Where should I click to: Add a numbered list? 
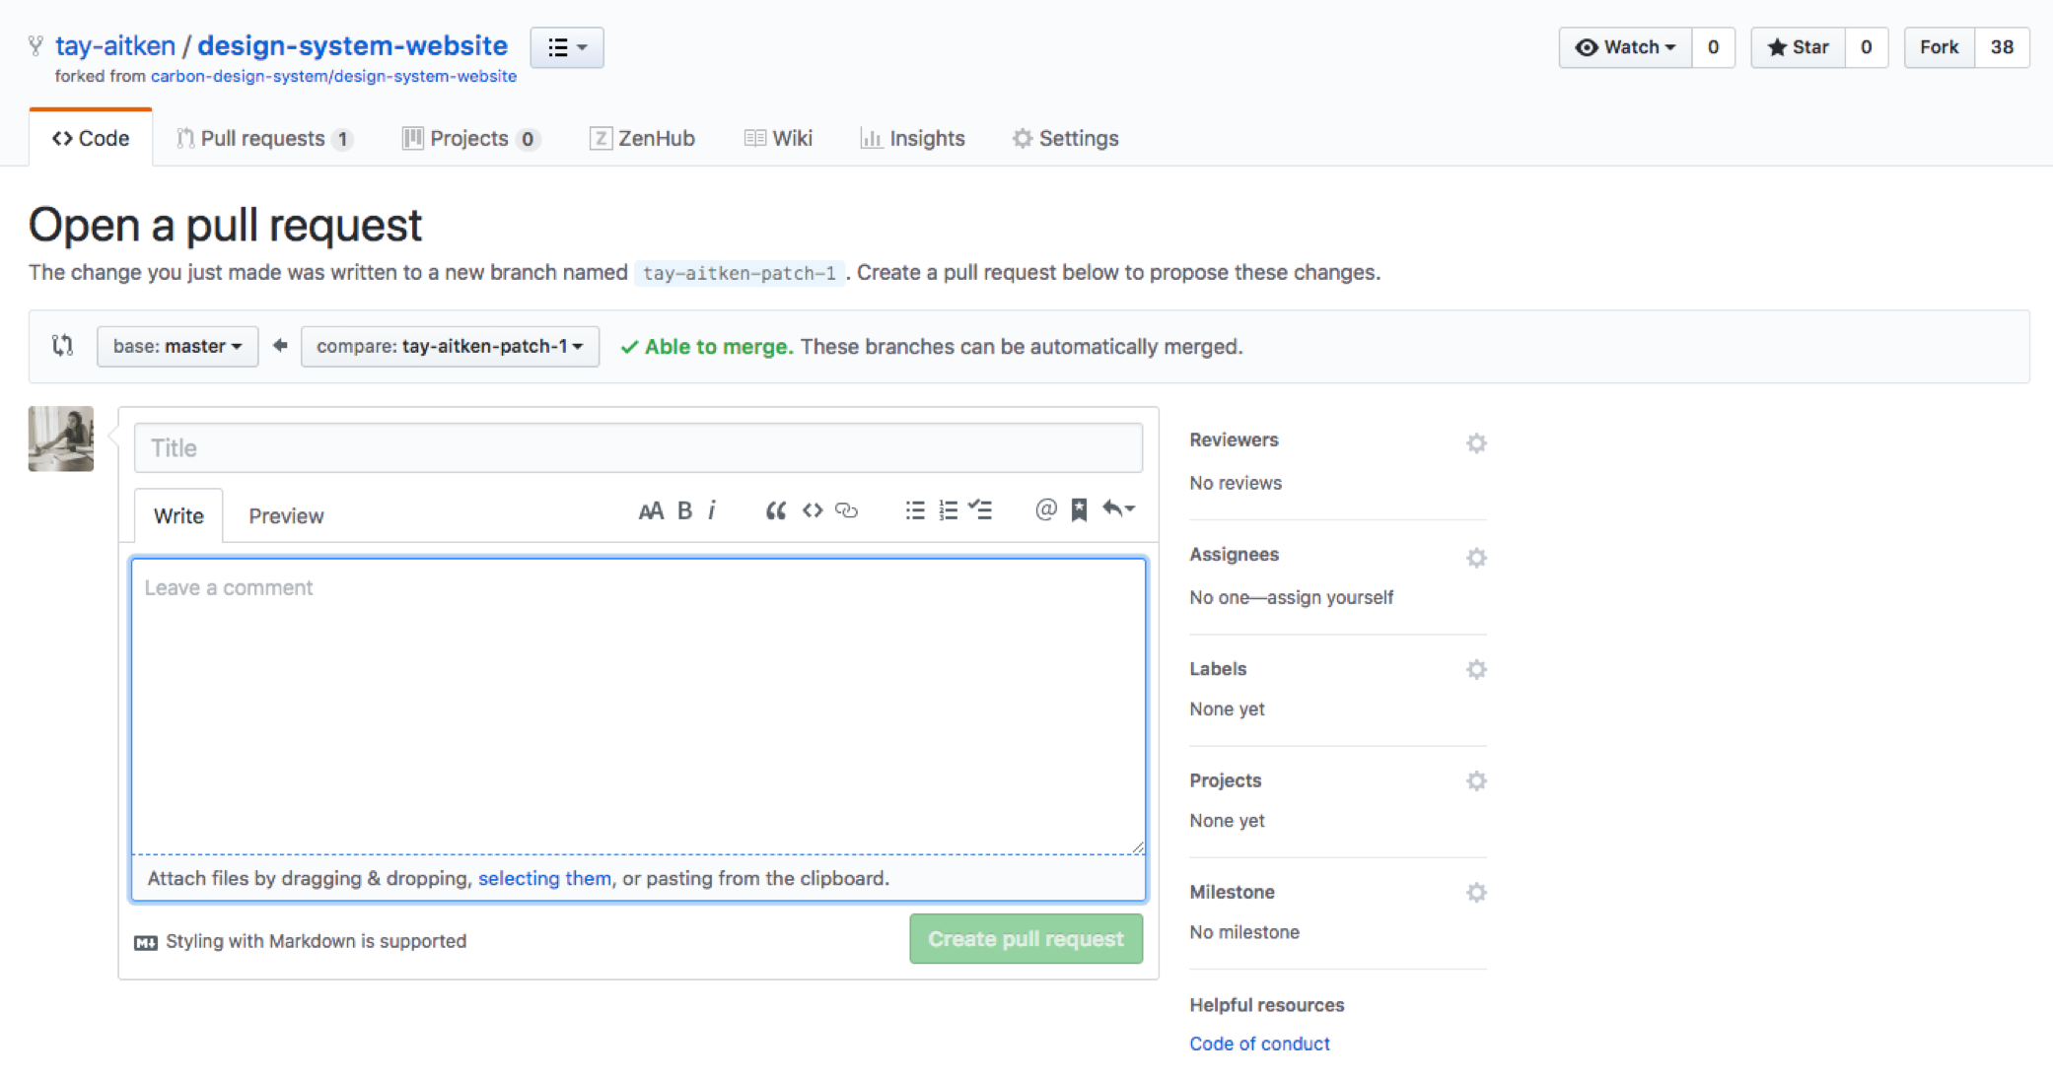949,510
